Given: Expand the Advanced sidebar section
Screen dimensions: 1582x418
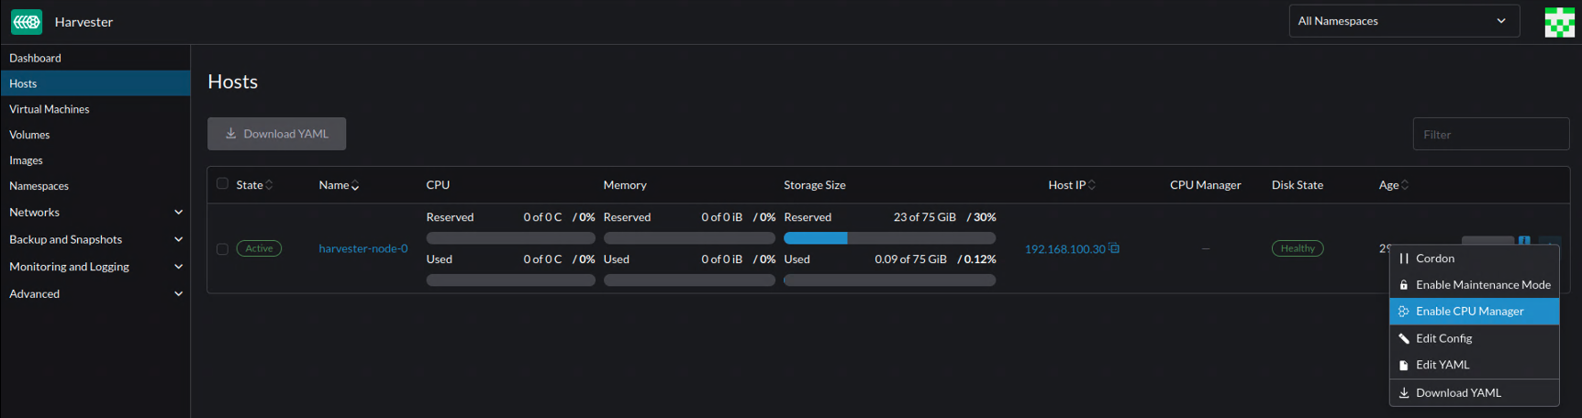Looking at the screenshot, I should click(178, 294).
